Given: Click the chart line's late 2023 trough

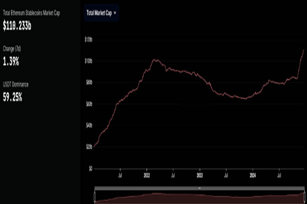Looking at the screenshot, I should 244,98.
